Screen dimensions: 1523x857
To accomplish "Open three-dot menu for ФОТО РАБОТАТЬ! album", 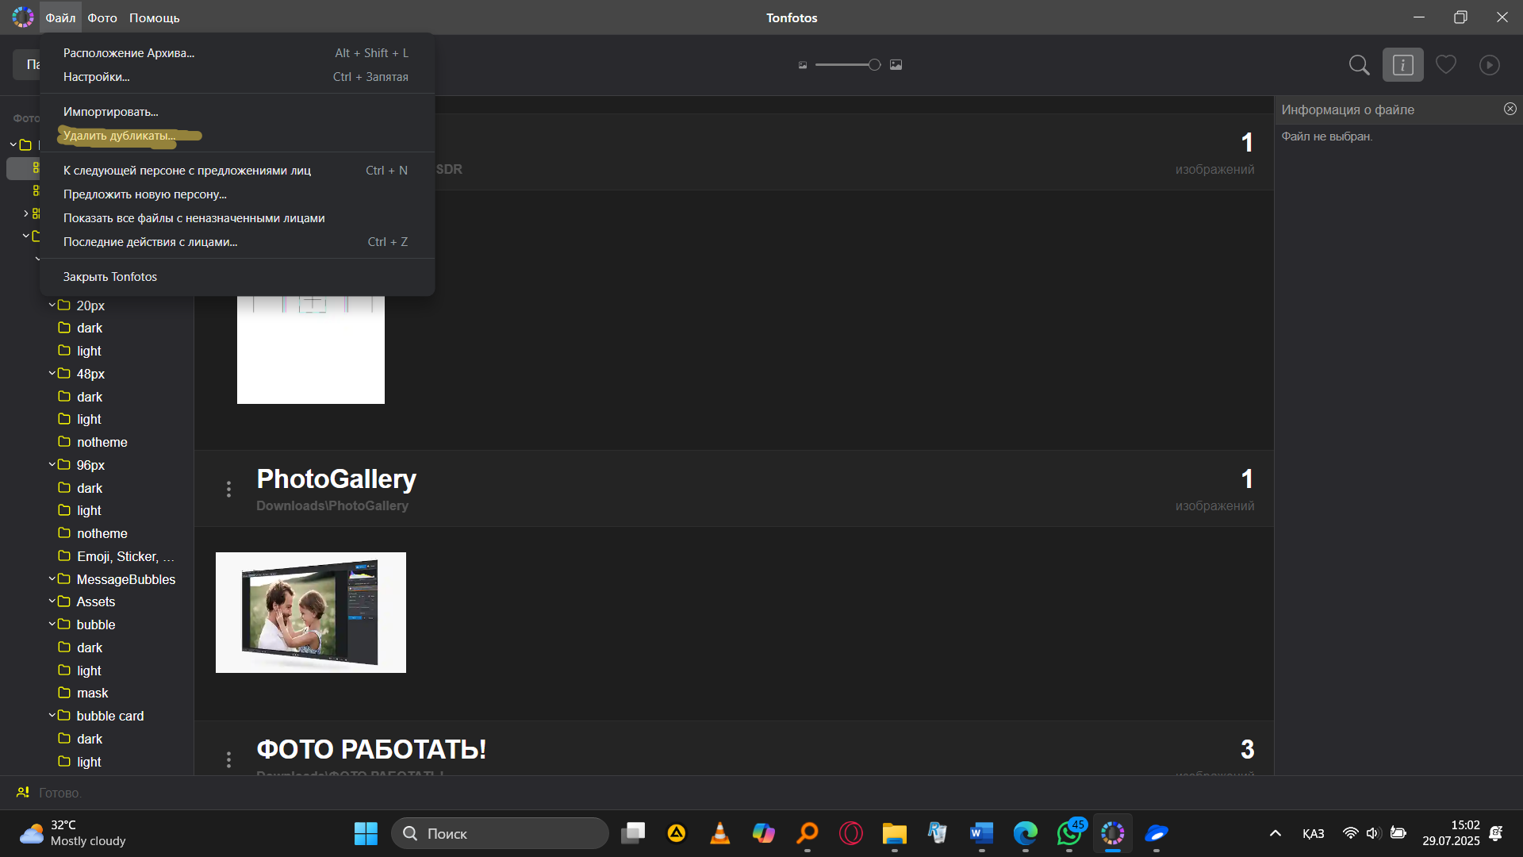I will click(228, 759).
